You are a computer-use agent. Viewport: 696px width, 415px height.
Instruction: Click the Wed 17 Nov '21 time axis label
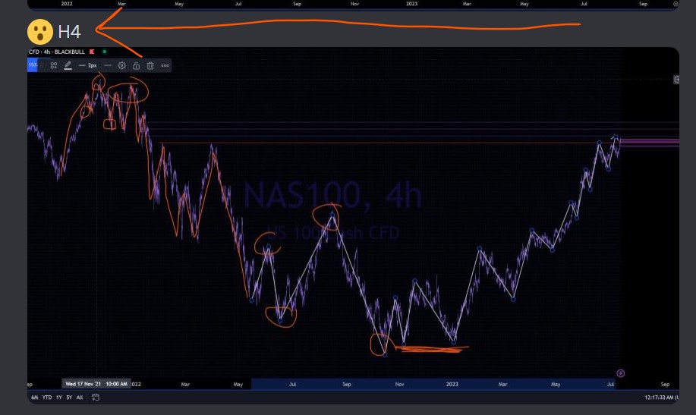(96, 384)
